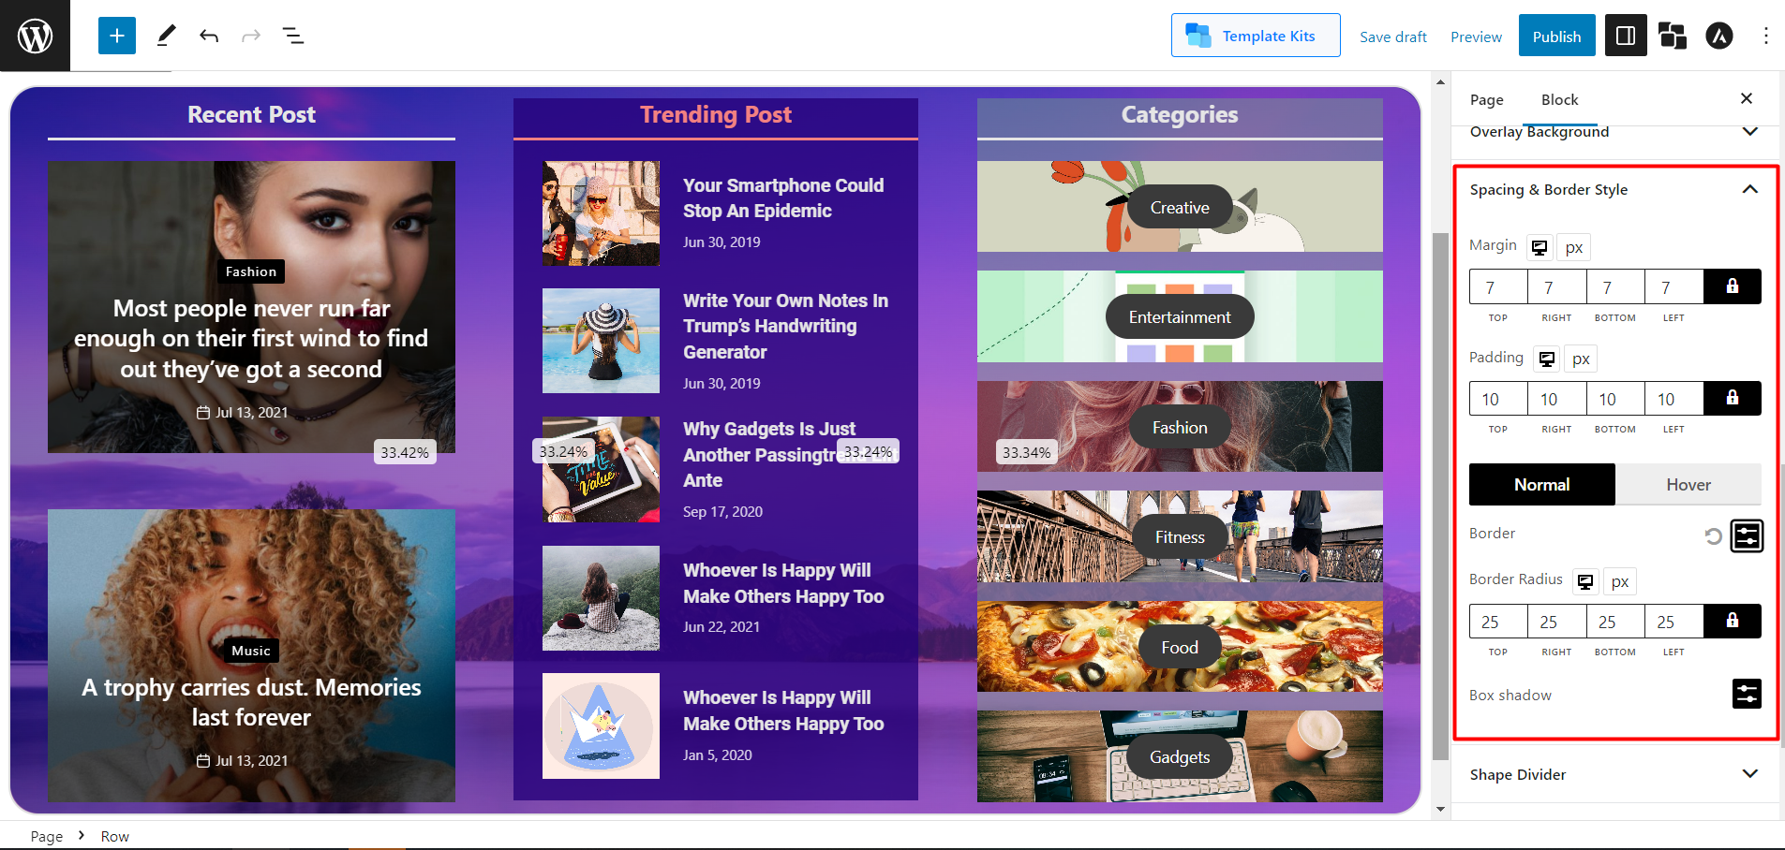This screenshot has height=850, width=1785.
Task: Select the pencil Tools icon
Action: (x=166, y=36)
